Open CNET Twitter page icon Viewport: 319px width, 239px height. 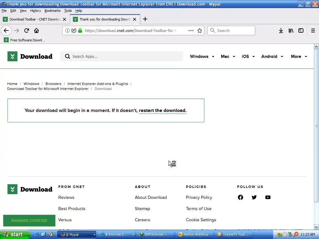[254, 197]
